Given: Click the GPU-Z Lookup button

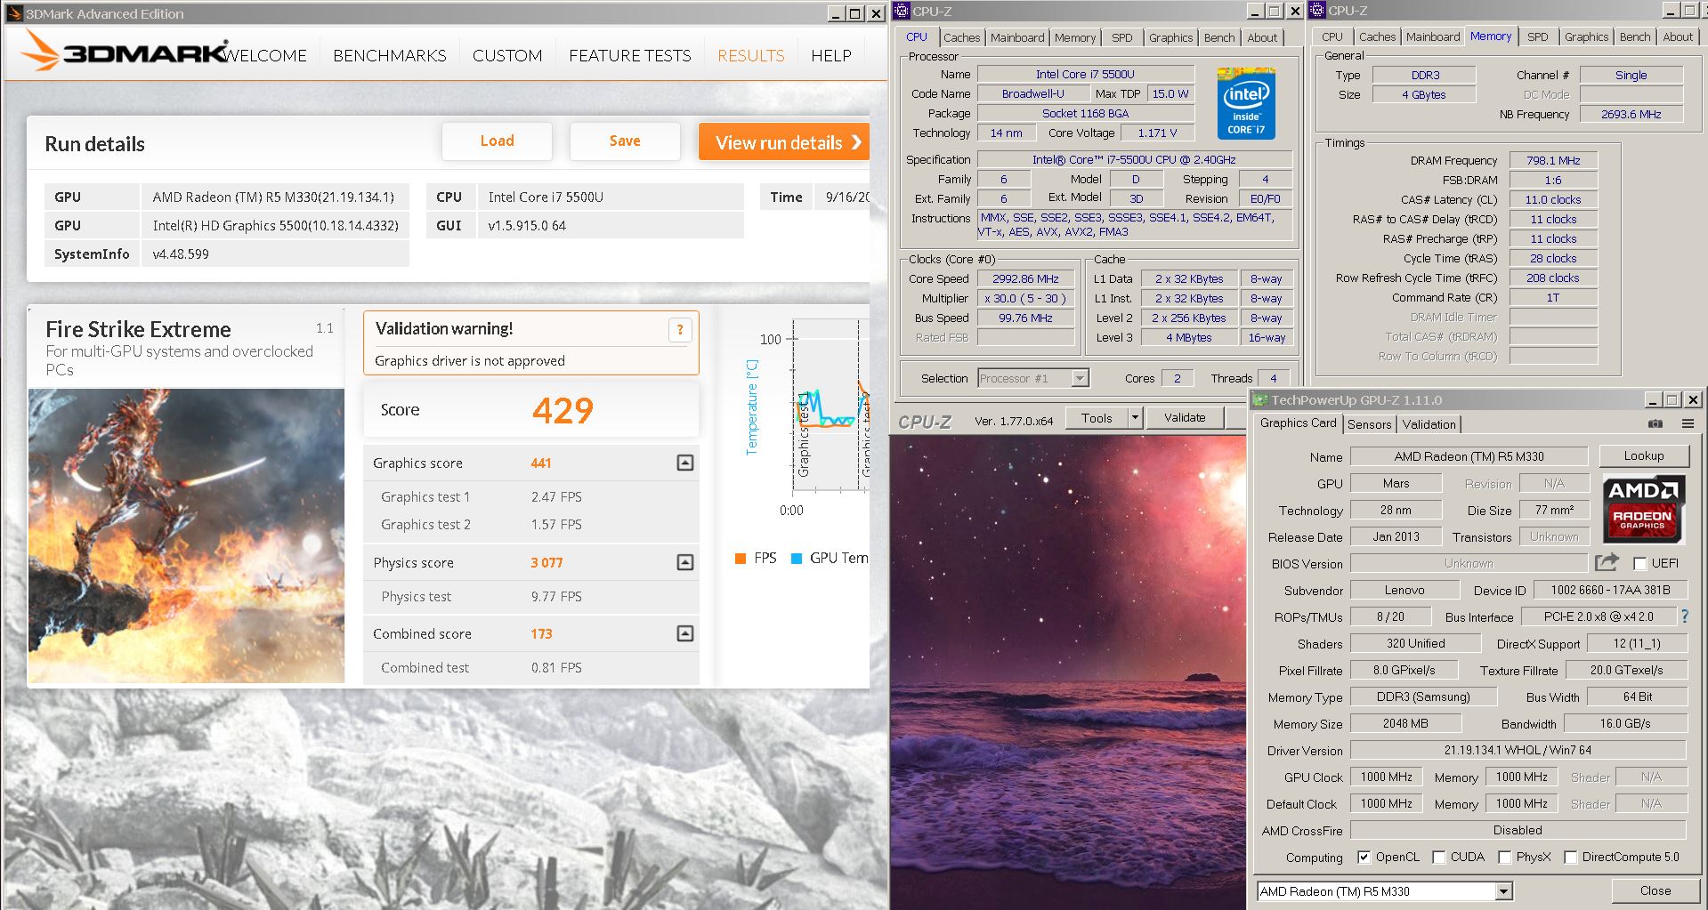Looking at the screenshot, I should (x=1643, y=455).
